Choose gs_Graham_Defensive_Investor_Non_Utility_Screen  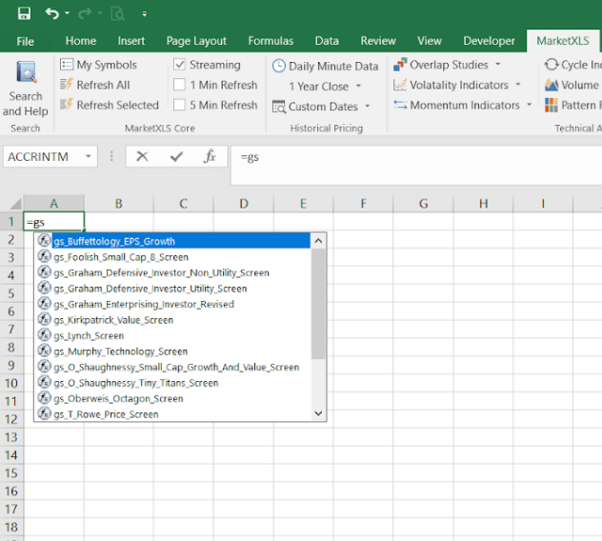(172, 272)
